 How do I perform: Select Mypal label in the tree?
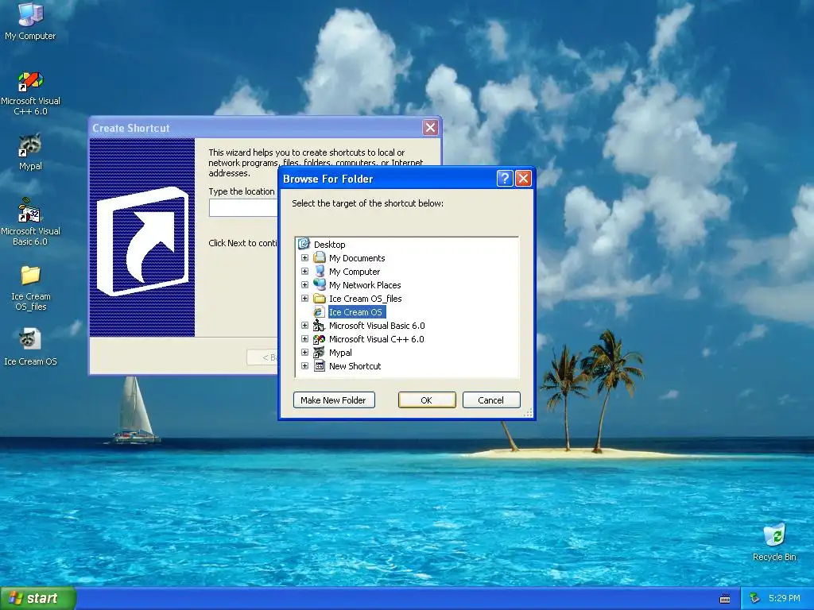(340, 352)
